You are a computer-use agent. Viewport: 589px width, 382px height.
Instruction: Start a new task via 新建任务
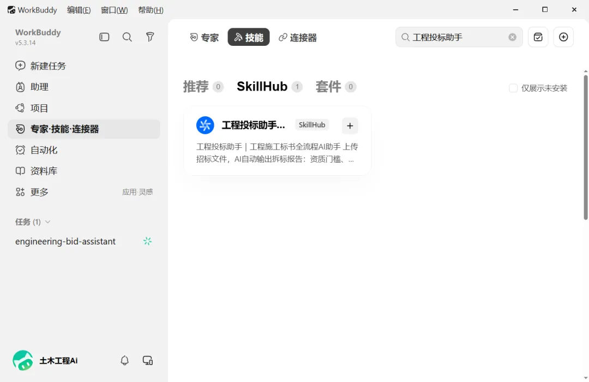coord(84,66)
